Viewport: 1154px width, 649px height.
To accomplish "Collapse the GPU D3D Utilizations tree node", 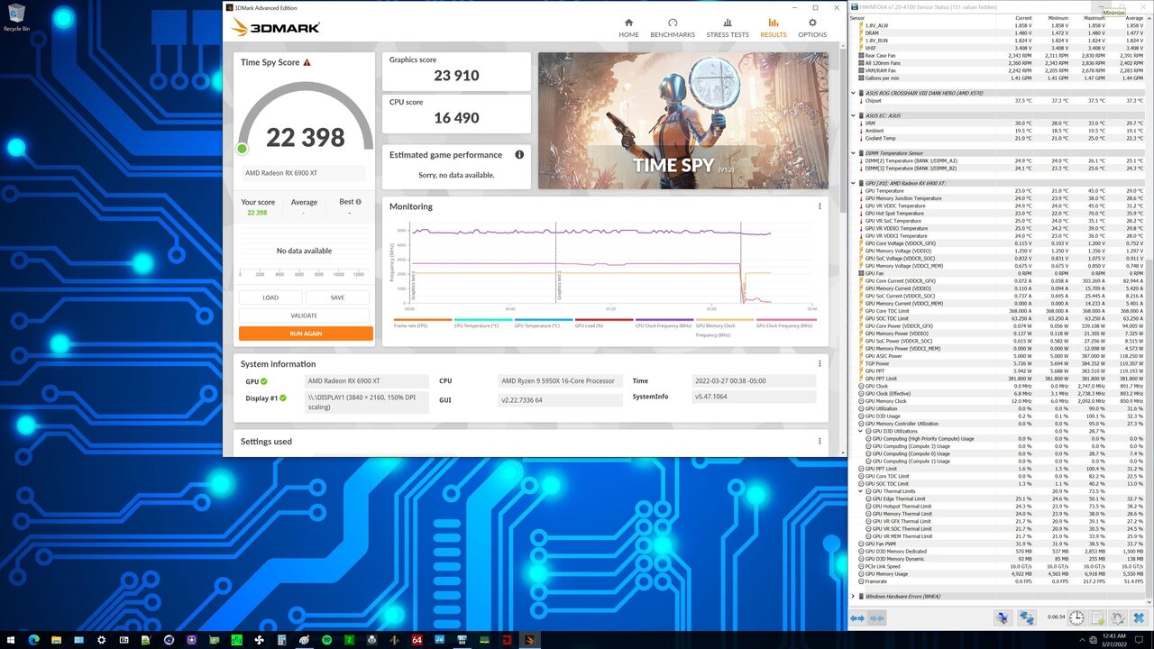I will point(860,432).
